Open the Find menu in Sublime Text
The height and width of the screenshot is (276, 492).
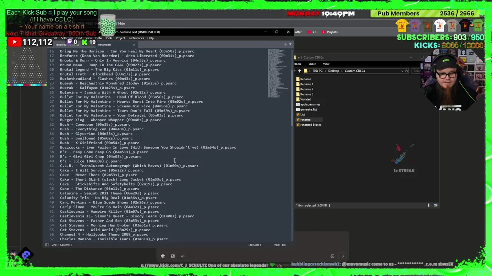tap(79, 38)
